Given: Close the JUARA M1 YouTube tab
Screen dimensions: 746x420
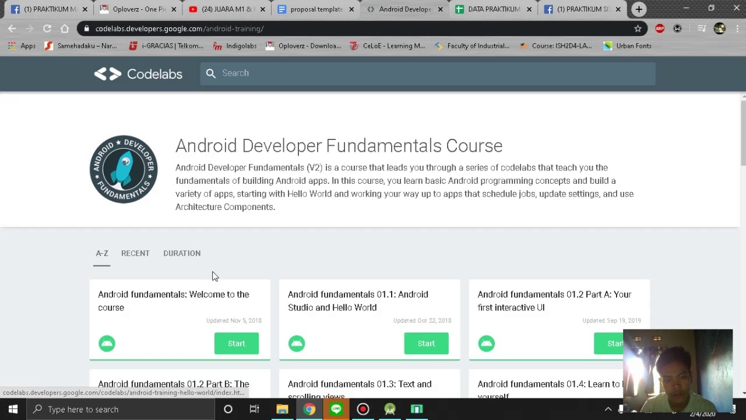Looking at the screenshot, I should click(262, 9).
